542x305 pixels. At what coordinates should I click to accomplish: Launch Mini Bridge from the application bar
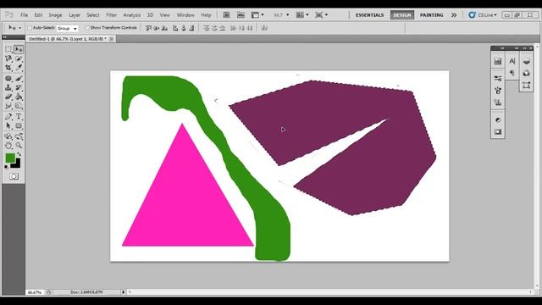coord(241,15)
